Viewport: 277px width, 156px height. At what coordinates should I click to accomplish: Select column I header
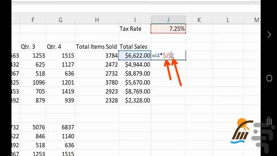click(135, 20)
